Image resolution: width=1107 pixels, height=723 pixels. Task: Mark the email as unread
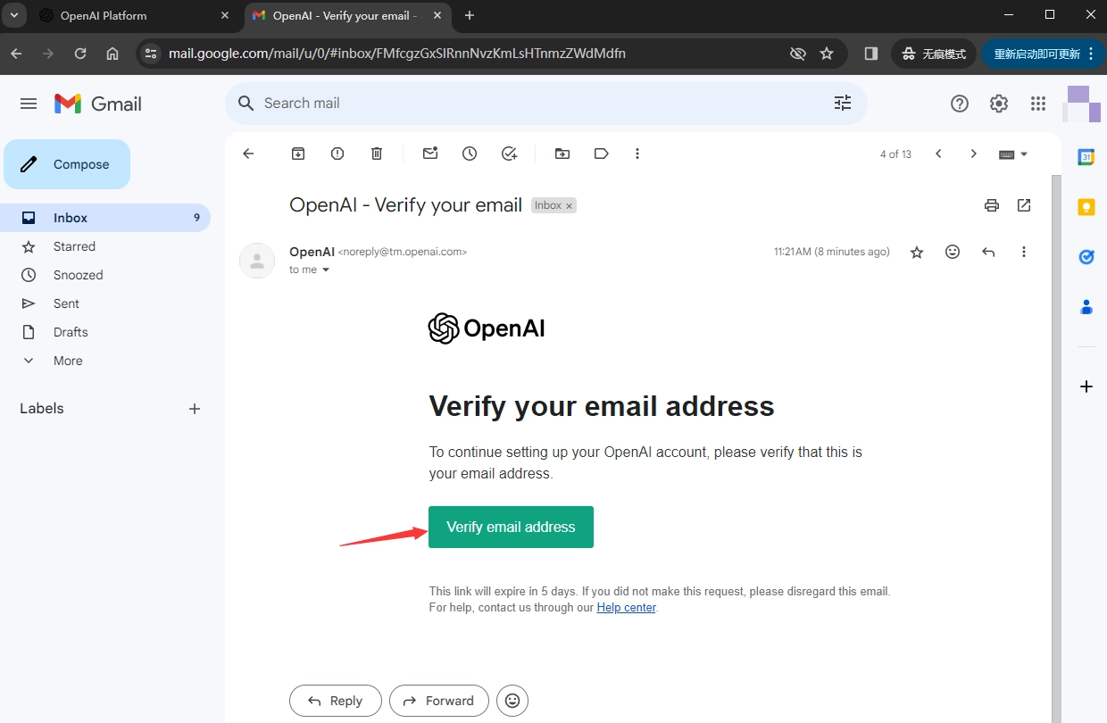(x=430, y=154)
